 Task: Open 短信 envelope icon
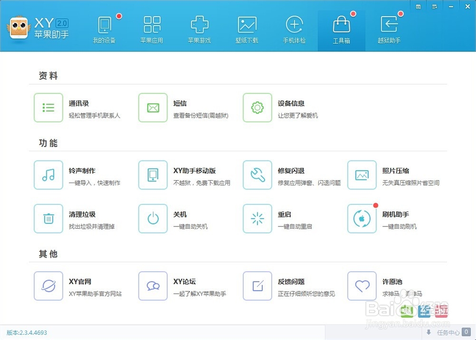click(153, 107)
